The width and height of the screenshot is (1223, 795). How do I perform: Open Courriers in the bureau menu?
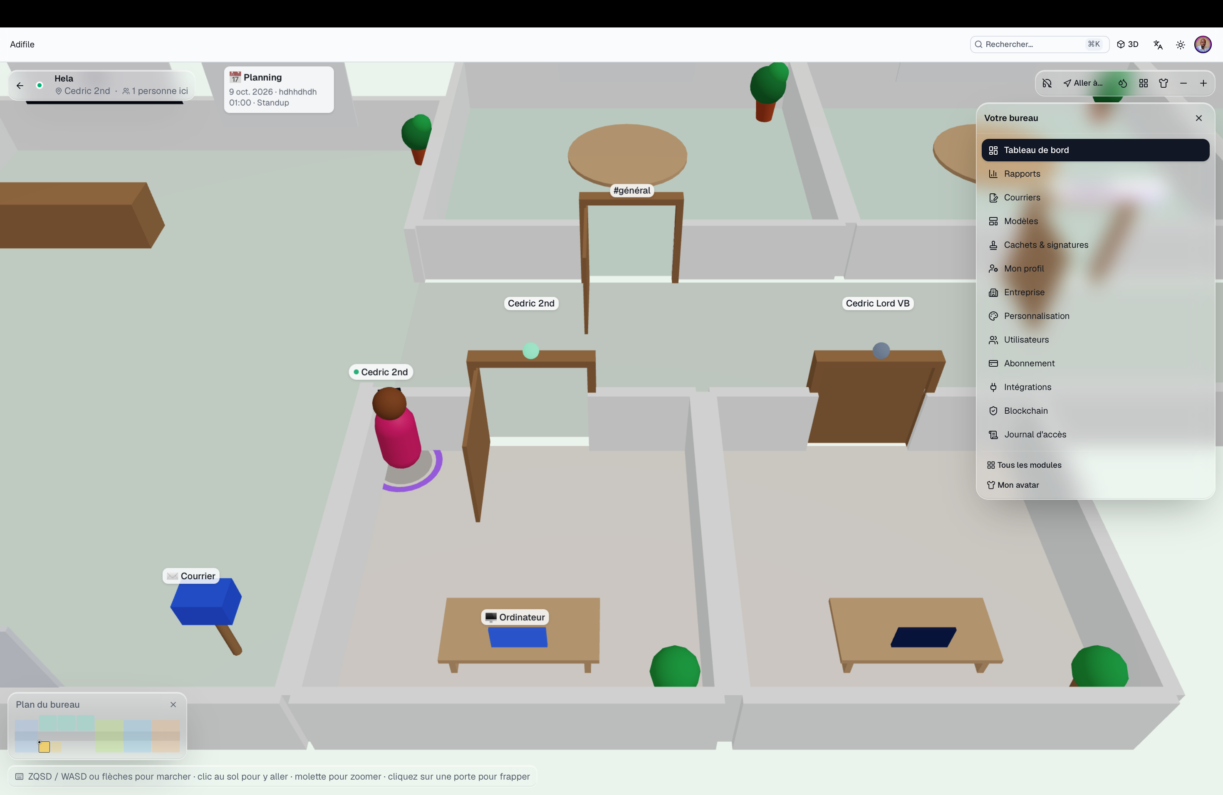(1095, 197)
